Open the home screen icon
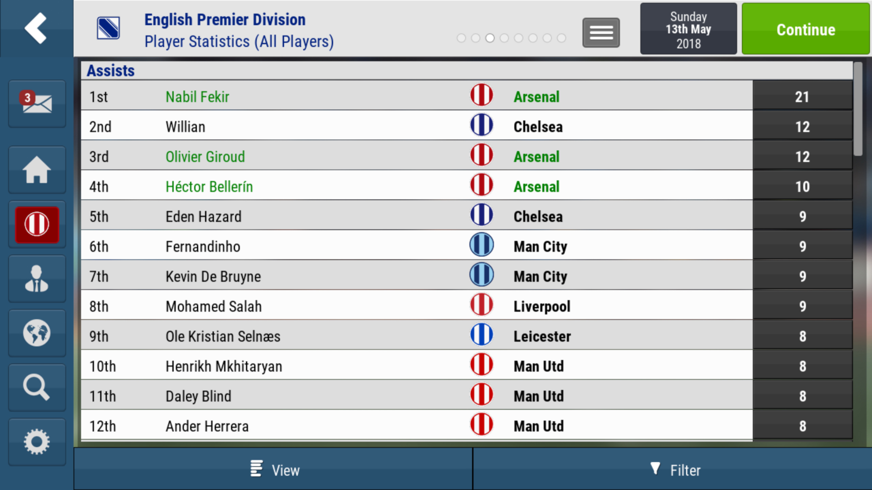Image resolution: width=872 pixels, height=490 pixels. 37,170
